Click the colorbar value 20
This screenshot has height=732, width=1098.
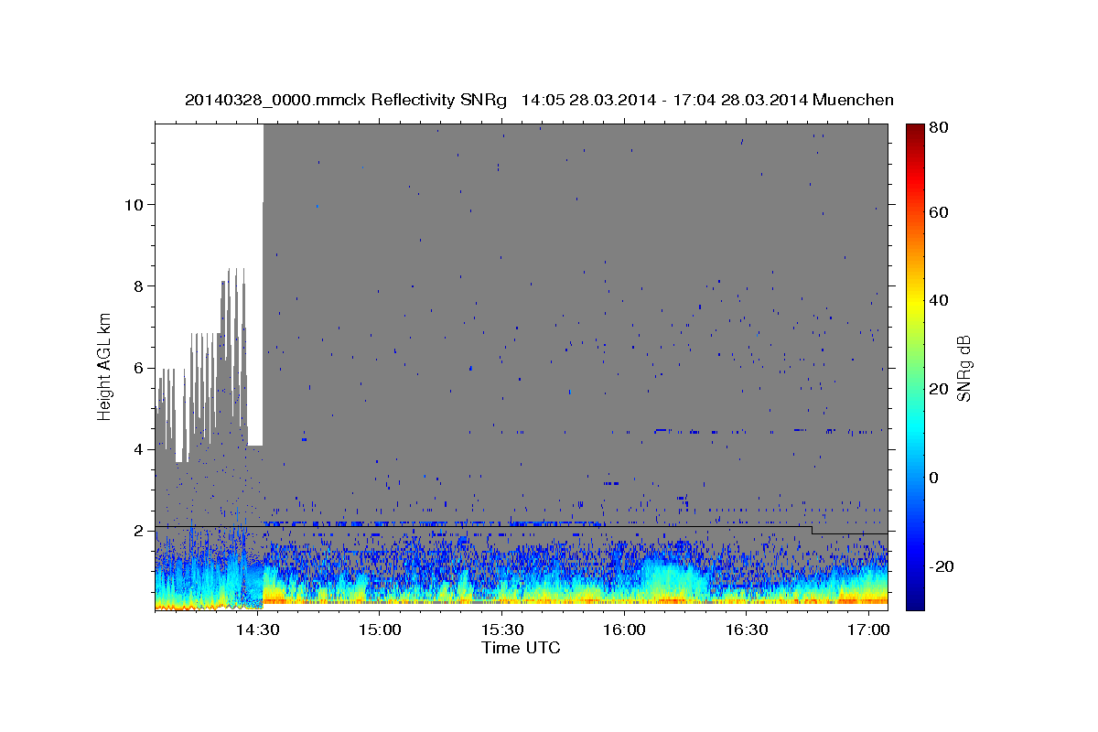(x=938, y=389)
